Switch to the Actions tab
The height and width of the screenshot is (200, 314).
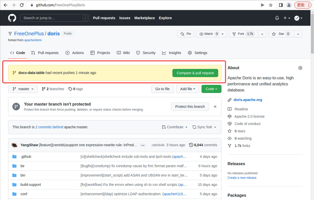[75, 53]
